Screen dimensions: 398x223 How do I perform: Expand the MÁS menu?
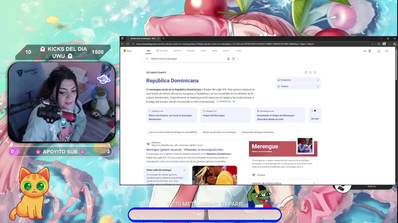(x=238, y=51)
